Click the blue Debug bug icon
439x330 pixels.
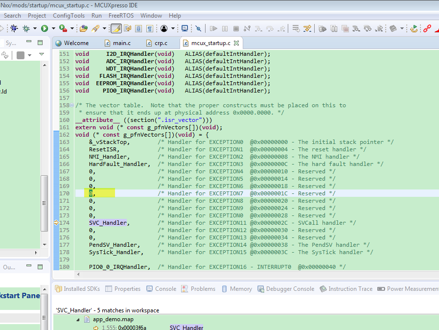pyautogui.click(x=14, y=28)
